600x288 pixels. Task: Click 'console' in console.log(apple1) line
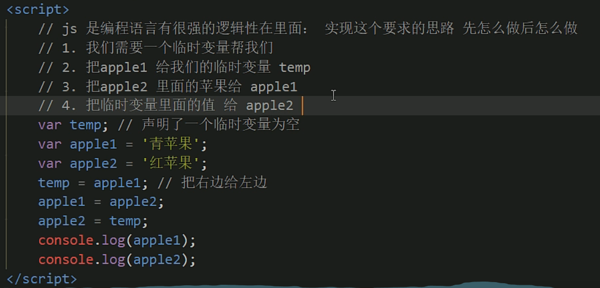(66, 241)
